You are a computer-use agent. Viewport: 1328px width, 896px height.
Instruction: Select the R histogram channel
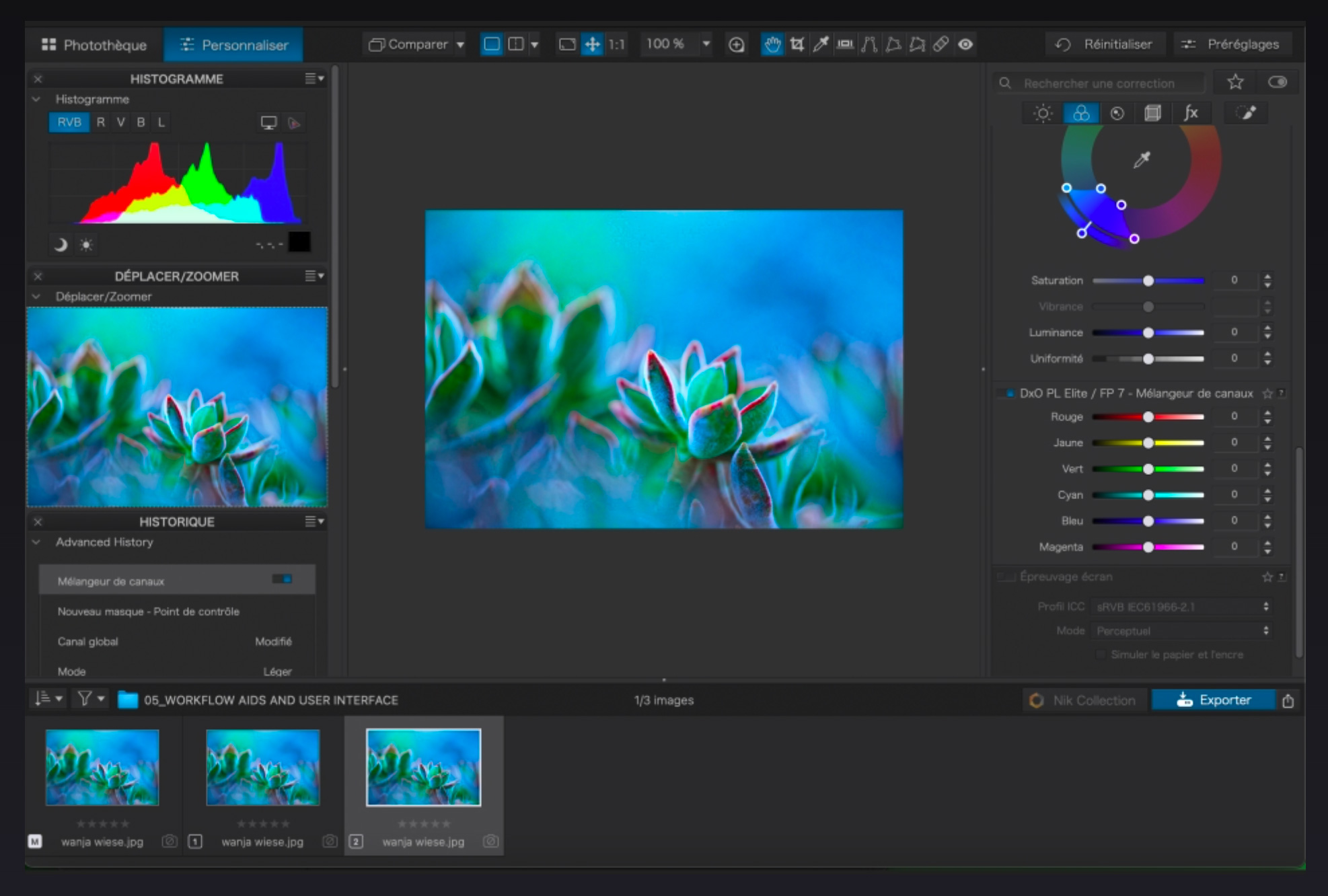click(100, 122)
